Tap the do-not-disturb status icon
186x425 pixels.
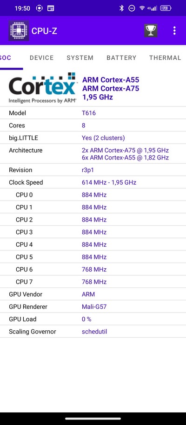[x=132, y=8]
